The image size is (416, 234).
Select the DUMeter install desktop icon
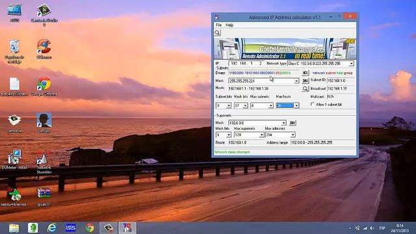click(x=14, y=159)
